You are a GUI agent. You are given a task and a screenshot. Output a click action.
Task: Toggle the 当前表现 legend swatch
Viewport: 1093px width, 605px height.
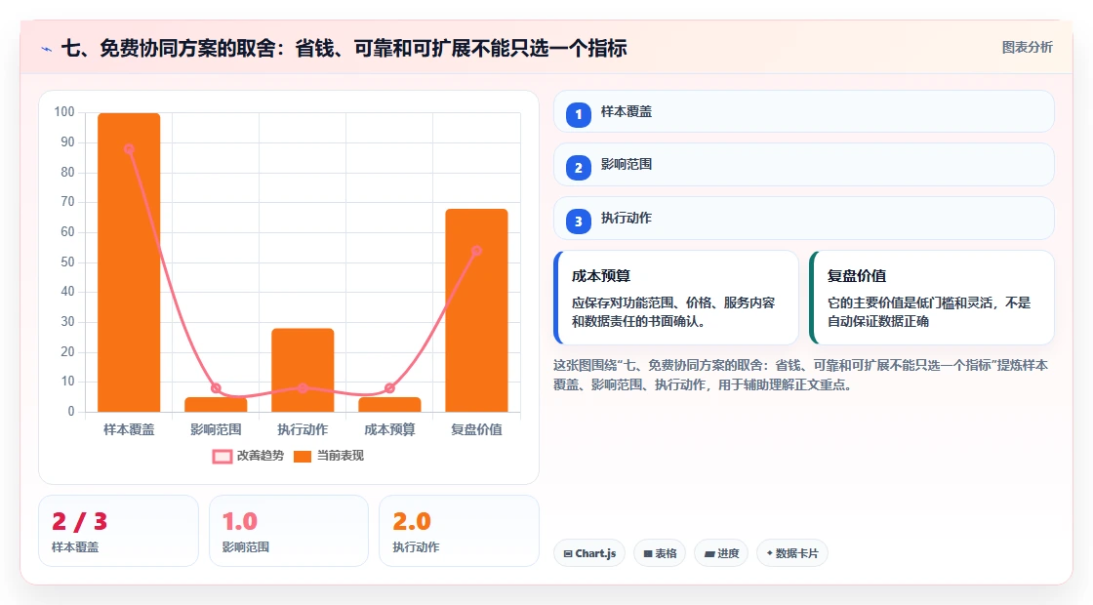tap(303, 457)
